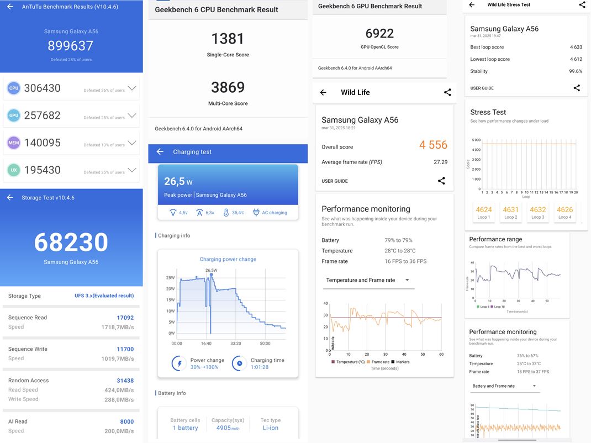Click UFS 3.x(Evaluated result) storage type
This screenshot has height=443, width=591.
click(x=104, y=296)
